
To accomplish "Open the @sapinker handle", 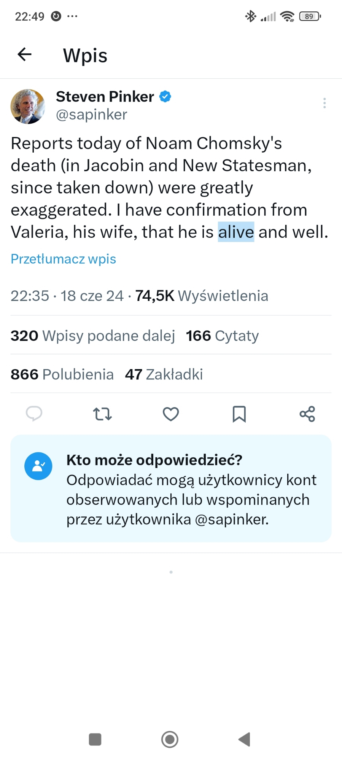I will (91, 115).
